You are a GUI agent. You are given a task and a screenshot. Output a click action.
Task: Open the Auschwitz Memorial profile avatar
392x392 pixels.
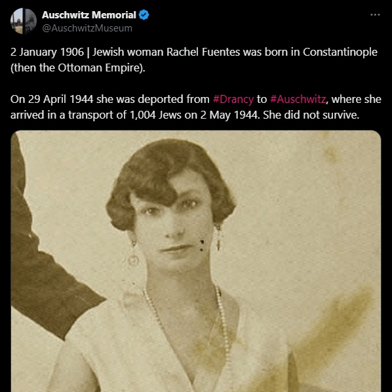(x=24, y=21)
